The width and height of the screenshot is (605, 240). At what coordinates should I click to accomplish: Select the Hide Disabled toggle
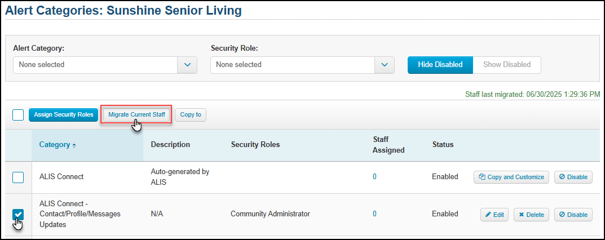(x=440, y=65)
